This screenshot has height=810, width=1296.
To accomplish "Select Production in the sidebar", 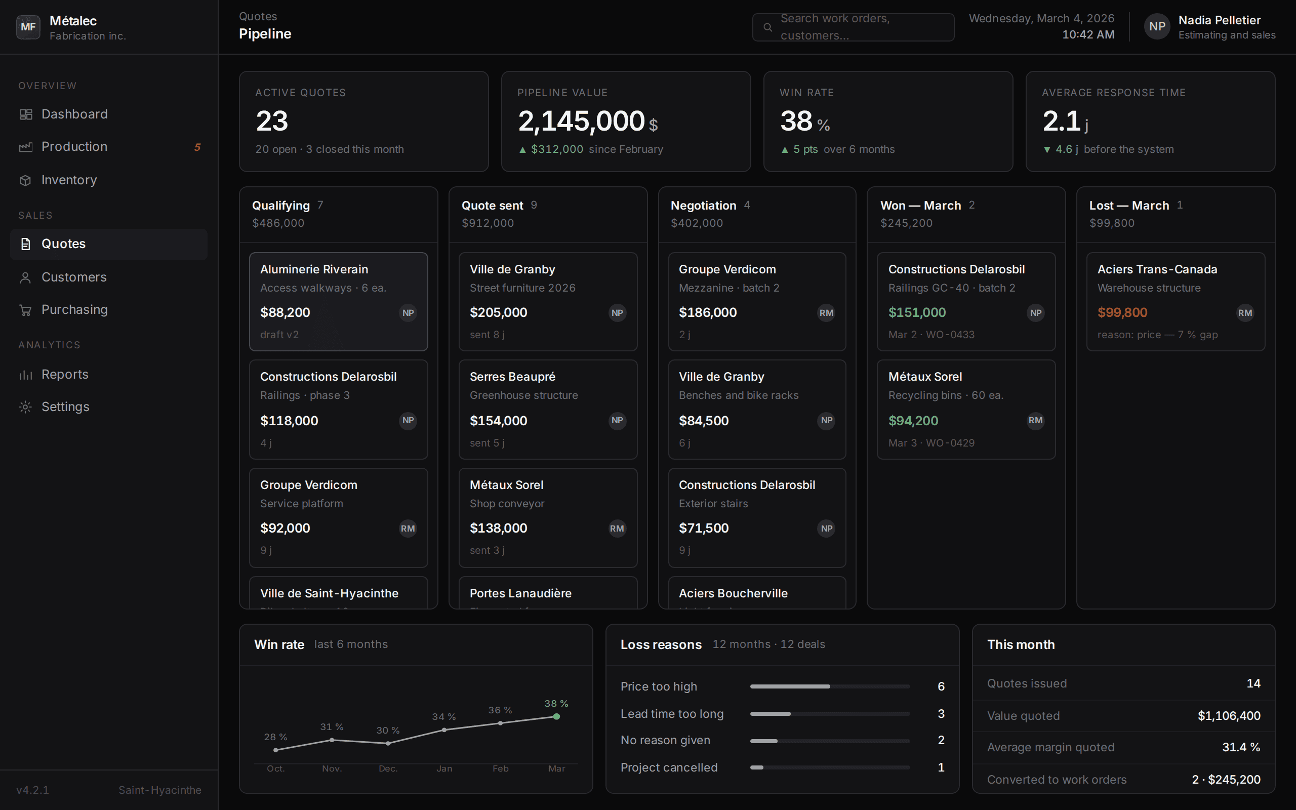I will 109,147.
